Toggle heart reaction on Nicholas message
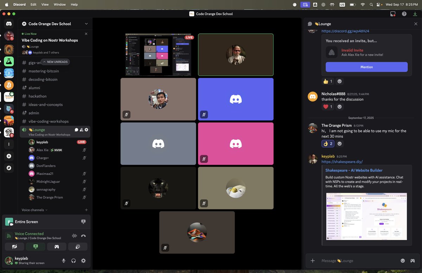This screenshot has height=273, width=422. [328, 106]
